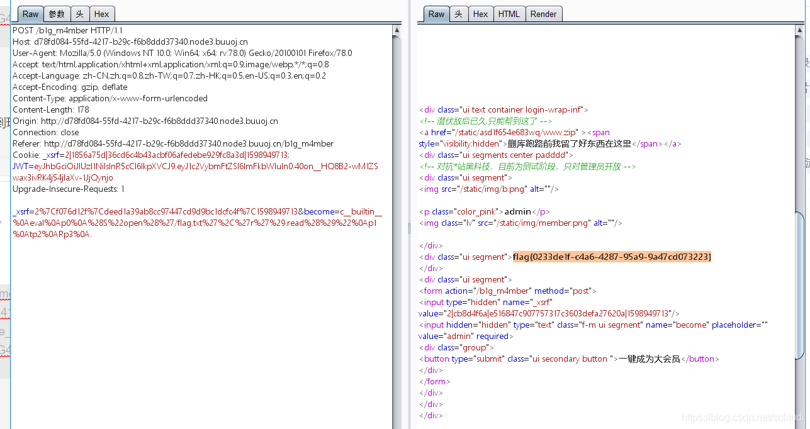Viewport: 810px width, 429px height.
Task: Click the Origin header line
Action: tap(145, 121)
